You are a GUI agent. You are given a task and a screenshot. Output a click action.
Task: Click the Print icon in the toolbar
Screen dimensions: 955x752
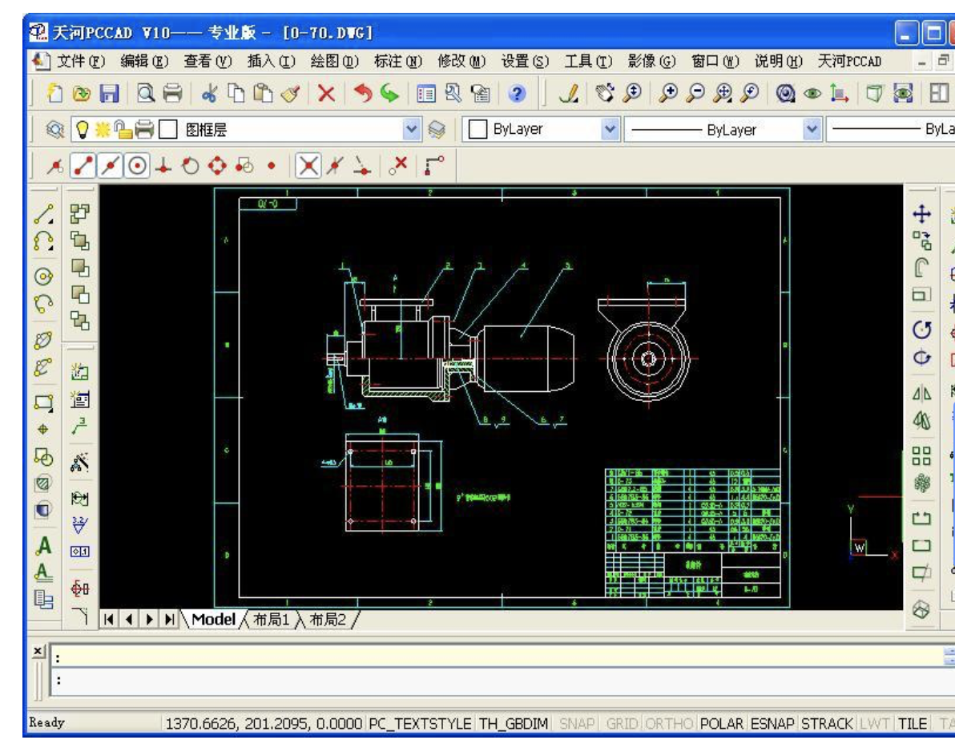[x=172, y=94]
